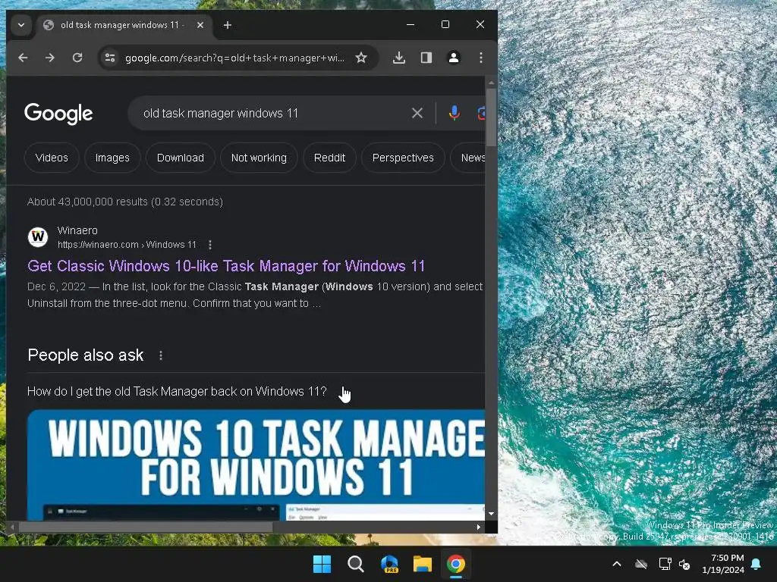Filter results by Images
Viewport: 777px width, 582px height.
pyautogui.click(x=112, y=158)
